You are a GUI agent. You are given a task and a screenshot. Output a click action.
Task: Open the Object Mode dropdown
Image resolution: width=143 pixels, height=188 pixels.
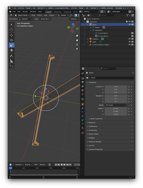22,15
